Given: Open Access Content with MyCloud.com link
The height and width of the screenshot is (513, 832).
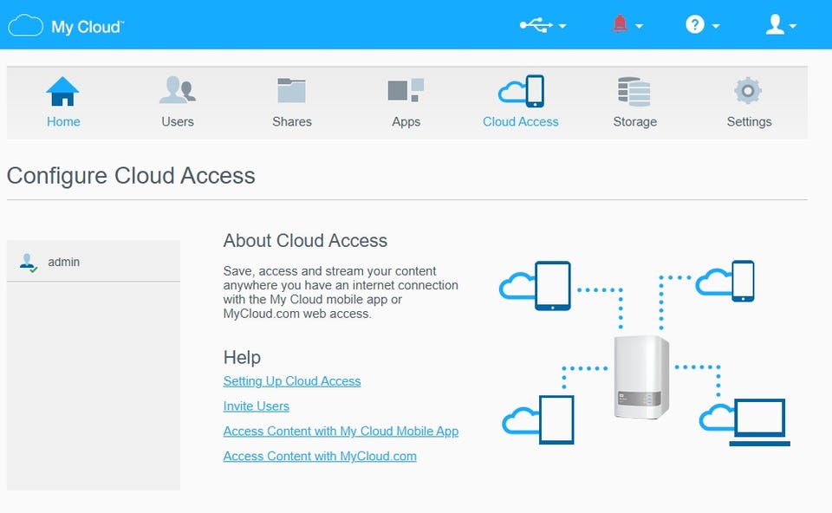Looking at the screenshot, I should click(x=320, y=456).
